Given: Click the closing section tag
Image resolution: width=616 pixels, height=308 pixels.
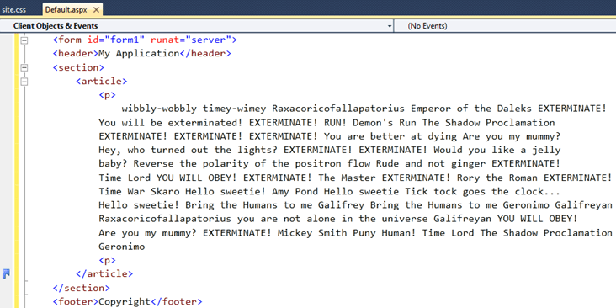Looking at the screenshot, I should (82, 288).
